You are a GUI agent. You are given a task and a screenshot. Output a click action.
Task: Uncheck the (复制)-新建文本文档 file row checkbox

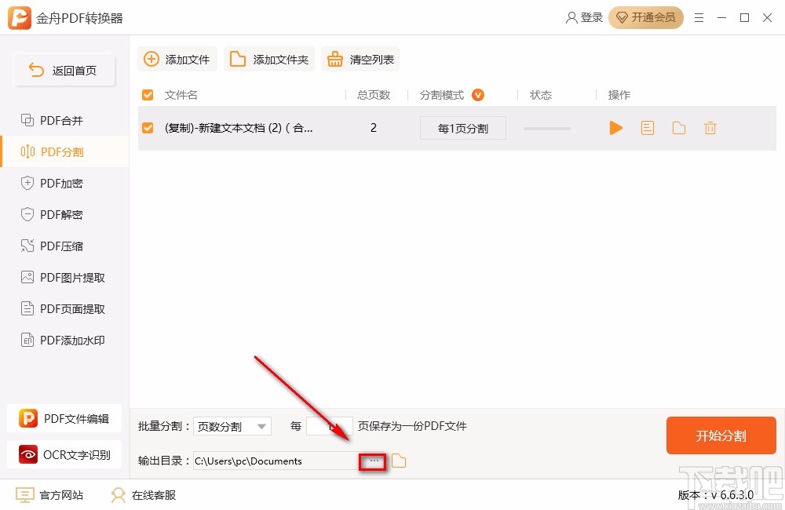[x=148, y=127]
